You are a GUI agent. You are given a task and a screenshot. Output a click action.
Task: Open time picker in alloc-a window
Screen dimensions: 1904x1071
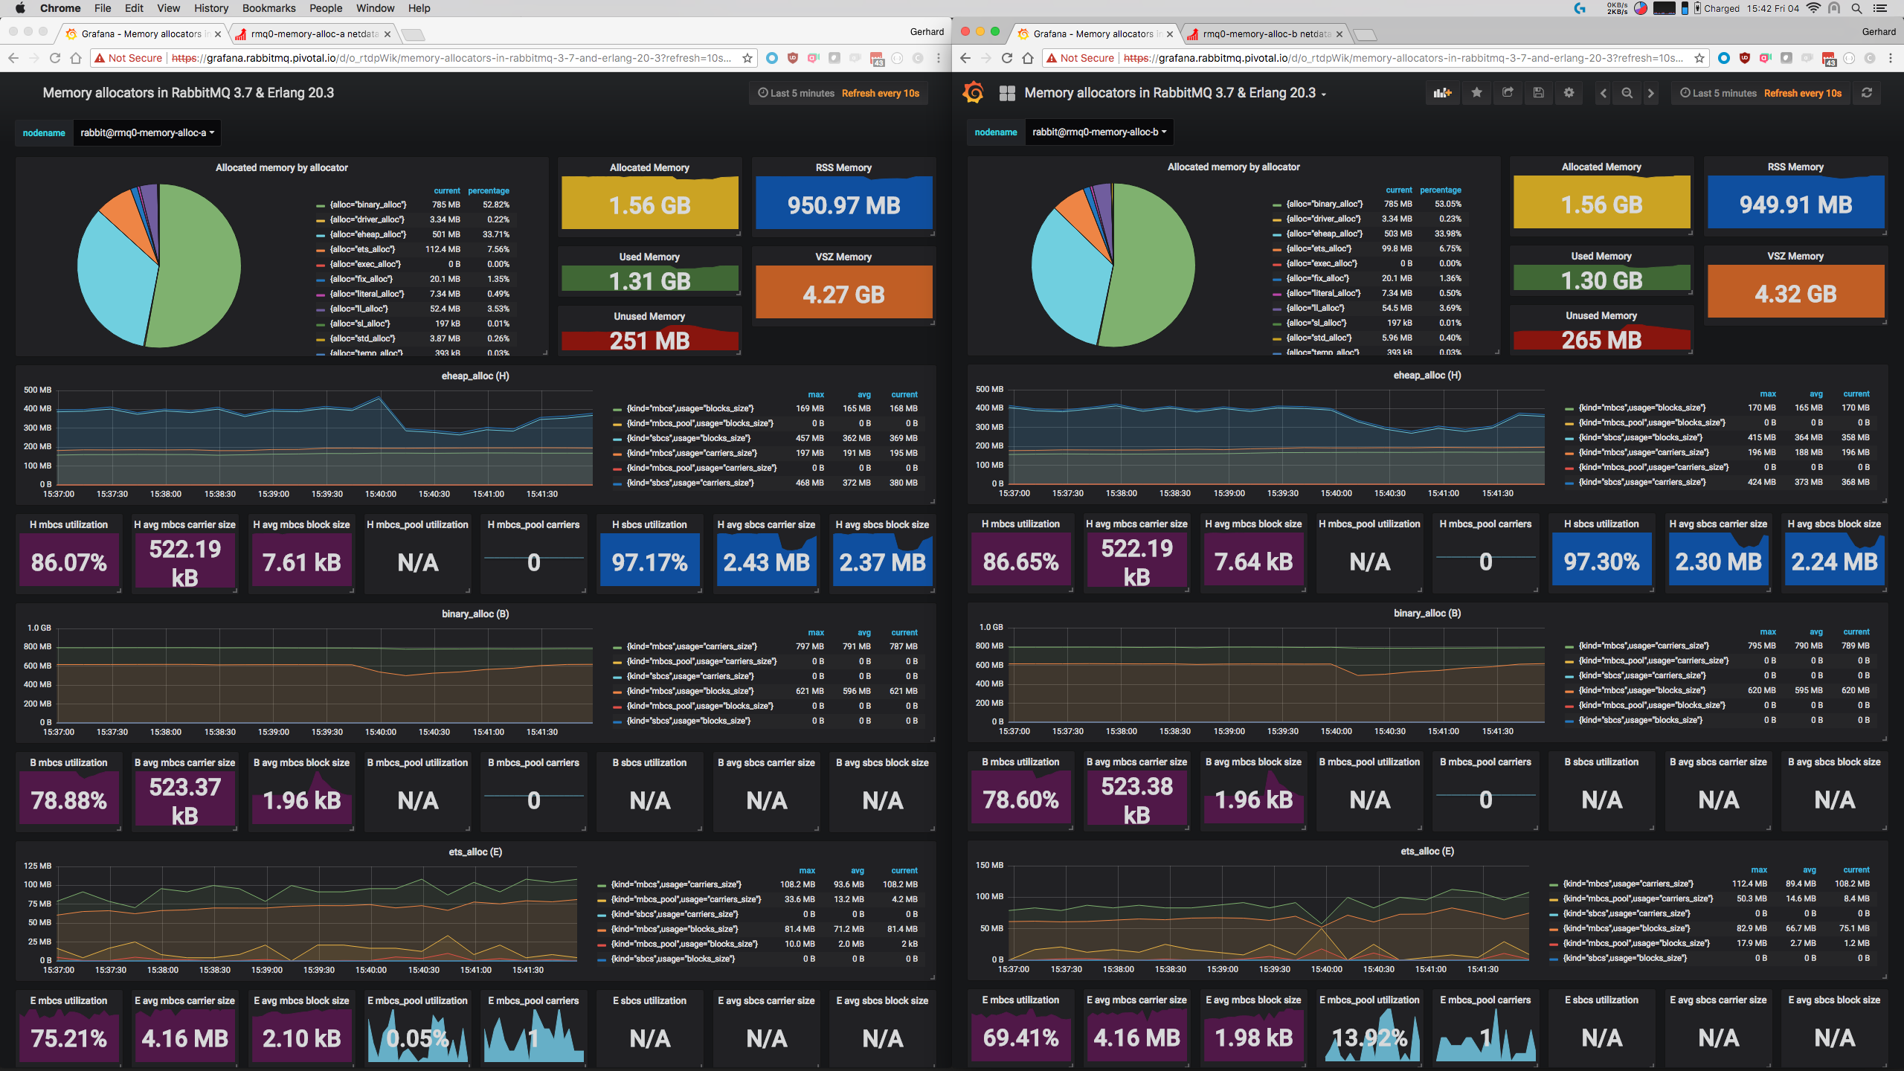[838, 93]
